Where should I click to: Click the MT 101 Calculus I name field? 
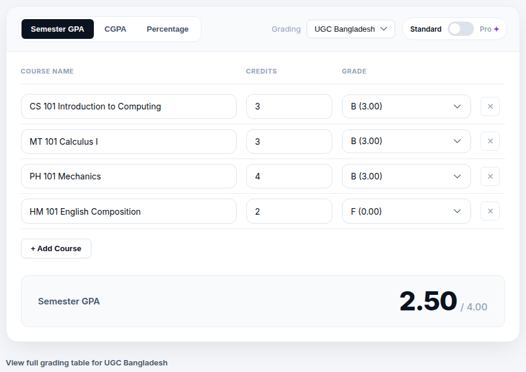pos(129,141)
